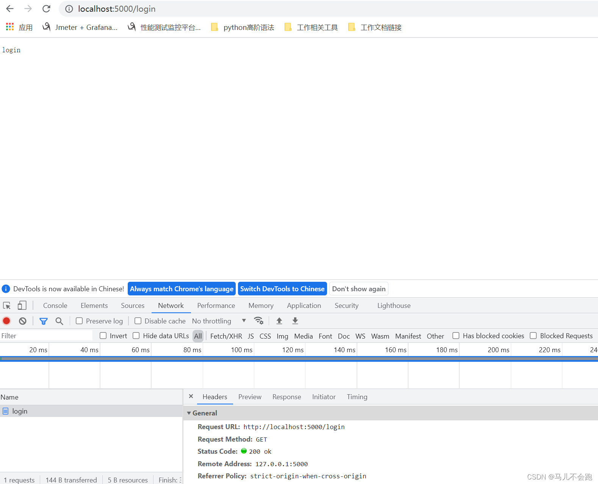Open the 工作文档链接 bookmark folder
598x484 pixels.
tap(375, 27)
